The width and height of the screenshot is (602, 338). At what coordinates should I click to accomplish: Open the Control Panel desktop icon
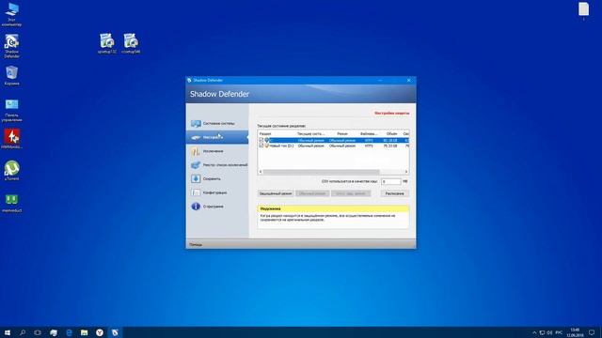[x=11, y=110]
